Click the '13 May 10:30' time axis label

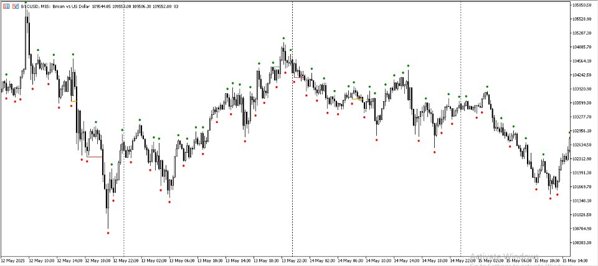coord(210,261)
